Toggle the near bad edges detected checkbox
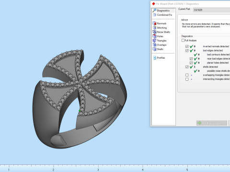The width and height of the screenshot is (230, 172). tap(191, 59)
